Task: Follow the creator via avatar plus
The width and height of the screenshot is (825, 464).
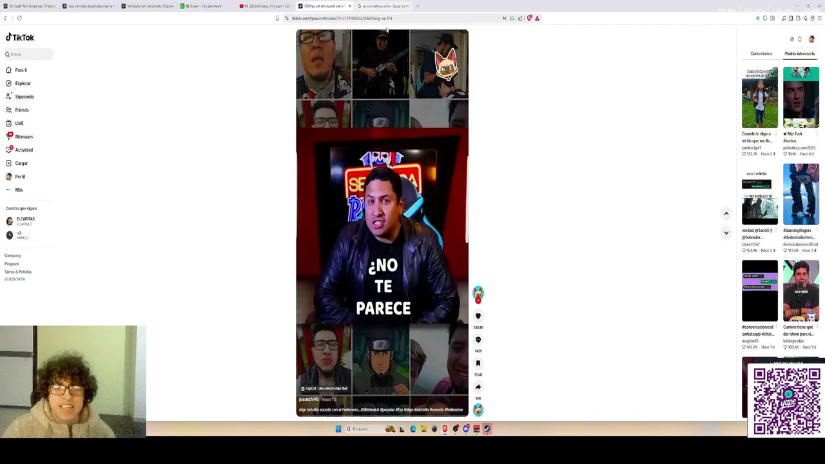Action: (478, 300)
